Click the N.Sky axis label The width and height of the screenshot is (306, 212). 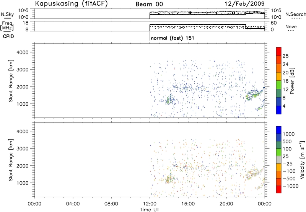coord(7,14)
